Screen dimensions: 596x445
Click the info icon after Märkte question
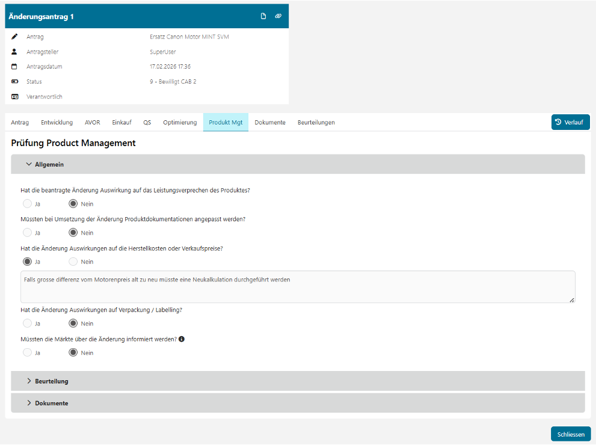(x=182, y=339)
